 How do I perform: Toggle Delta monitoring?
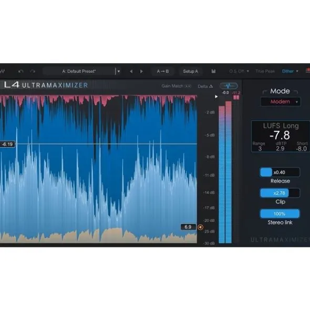coord(205,86)
